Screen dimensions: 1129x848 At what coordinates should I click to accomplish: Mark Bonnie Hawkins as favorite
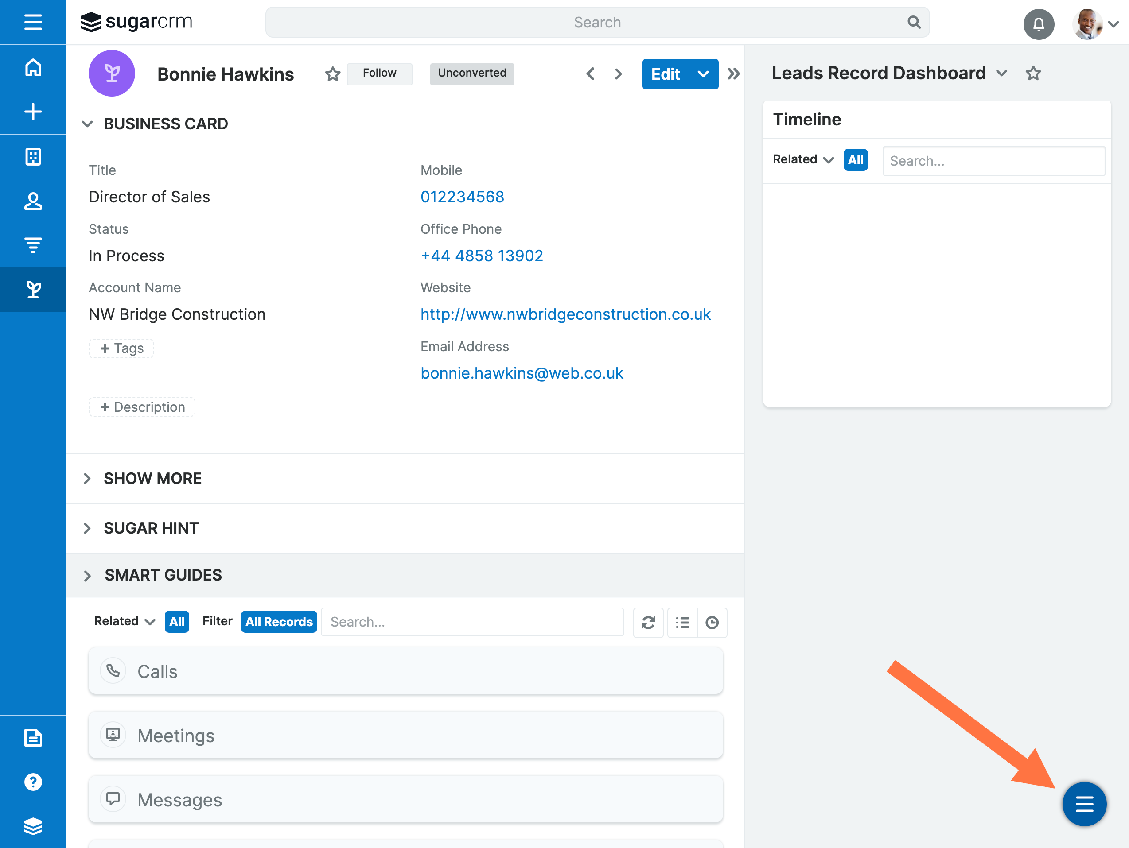[333, 74]
